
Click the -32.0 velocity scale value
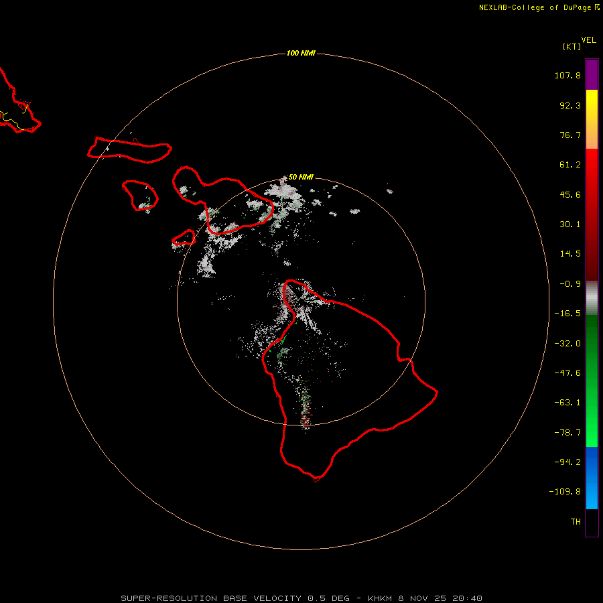567,344
